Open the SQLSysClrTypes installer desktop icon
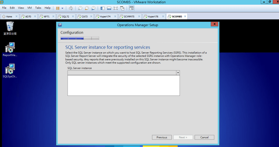The image size is (279, 147). click(10, 70)
